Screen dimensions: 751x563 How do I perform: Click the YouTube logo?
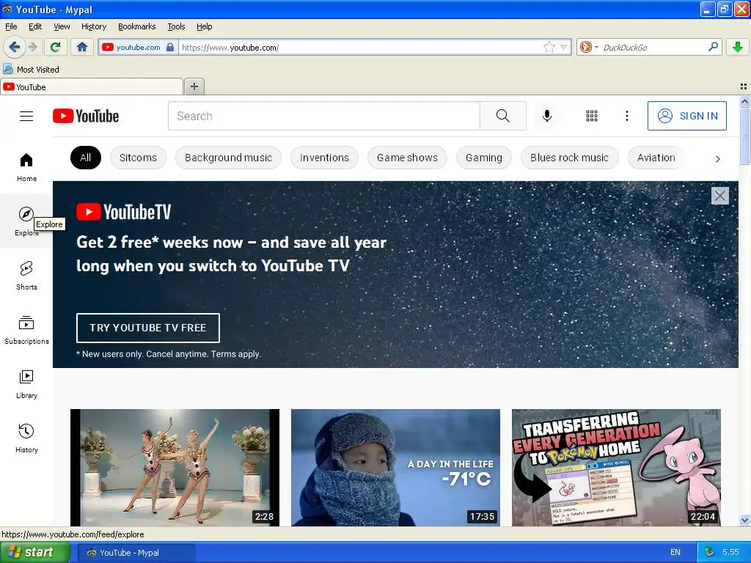86,116
